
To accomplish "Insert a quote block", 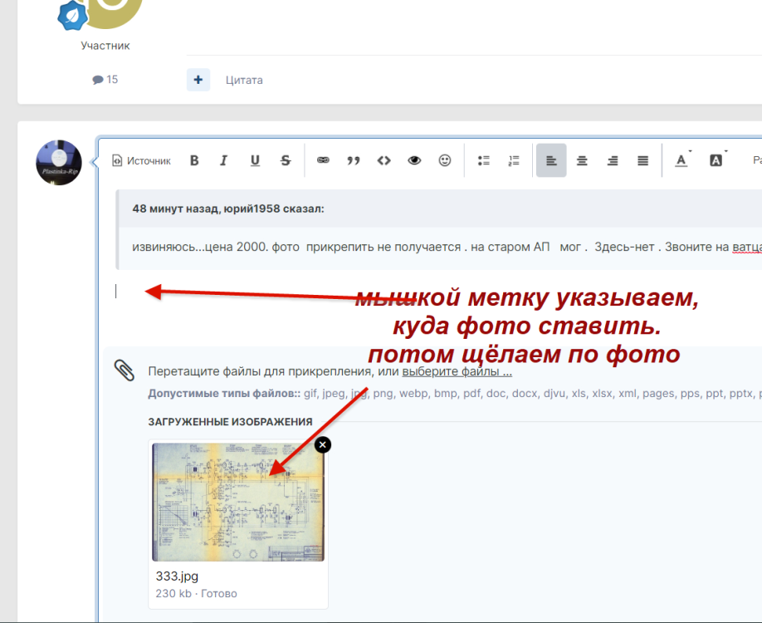I will (354, 161).
